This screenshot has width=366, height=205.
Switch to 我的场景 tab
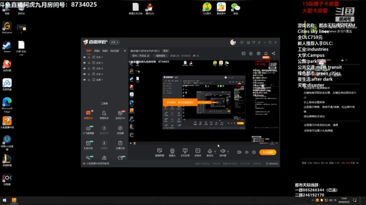[114, 51]
